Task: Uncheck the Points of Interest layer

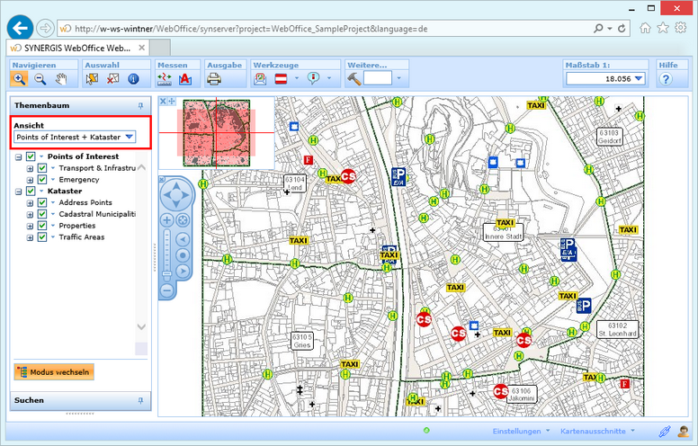Action: (31, 156)
